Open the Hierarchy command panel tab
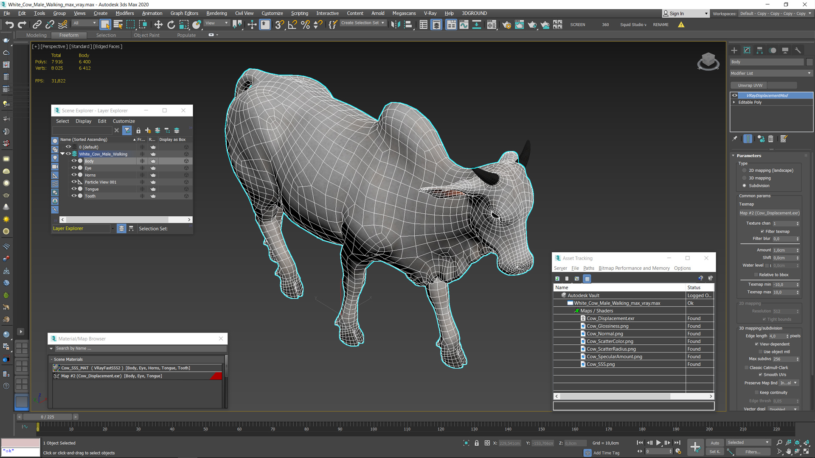The width and height of the screenshot is (815, 458). pos(759,50)
